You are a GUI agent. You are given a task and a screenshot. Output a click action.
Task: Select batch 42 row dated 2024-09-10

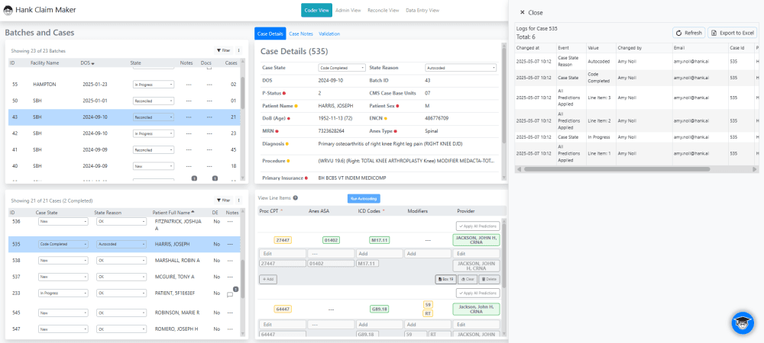coord(125,133)
